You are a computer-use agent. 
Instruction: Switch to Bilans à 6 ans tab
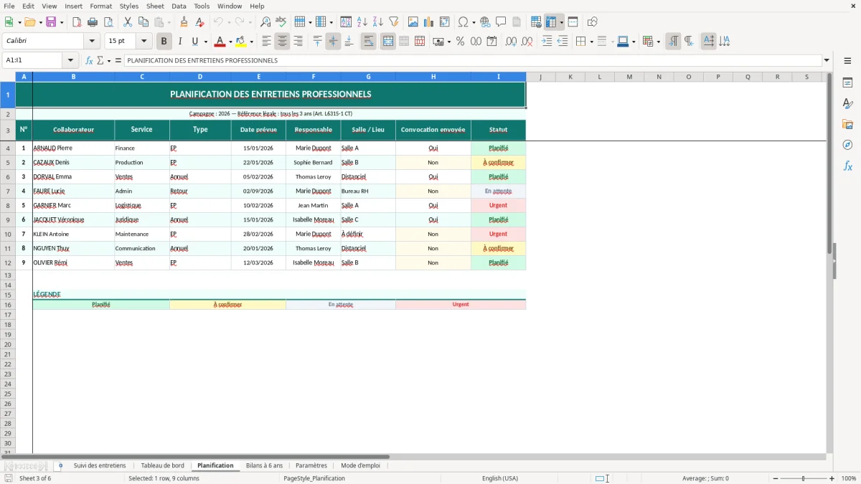point(265,465)
